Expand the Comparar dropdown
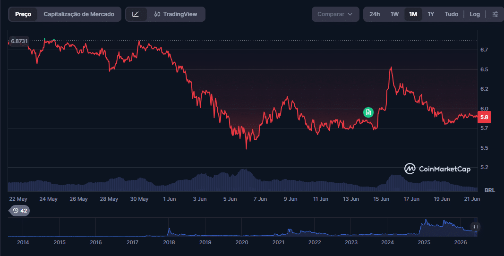 click(x=335, y=14)
